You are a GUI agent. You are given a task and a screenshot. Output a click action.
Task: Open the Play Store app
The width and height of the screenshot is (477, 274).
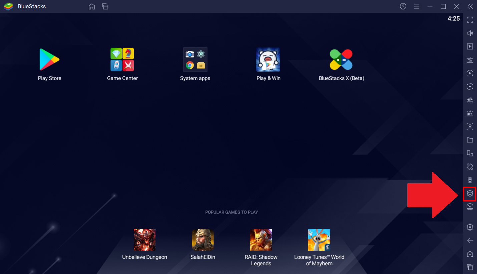pyautogui.click(x=49, y=59)
